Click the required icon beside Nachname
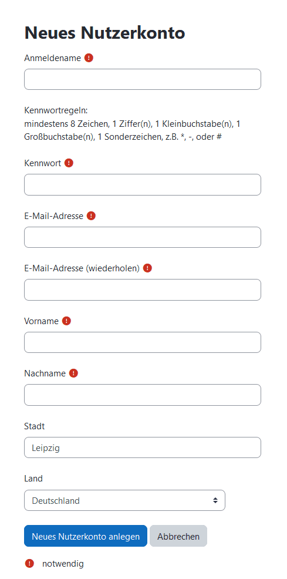 point(74,373)
